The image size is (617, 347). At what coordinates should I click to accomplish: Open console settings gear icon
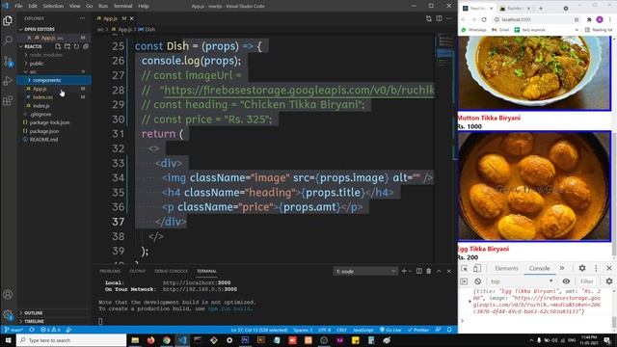[x=609, y=281]
